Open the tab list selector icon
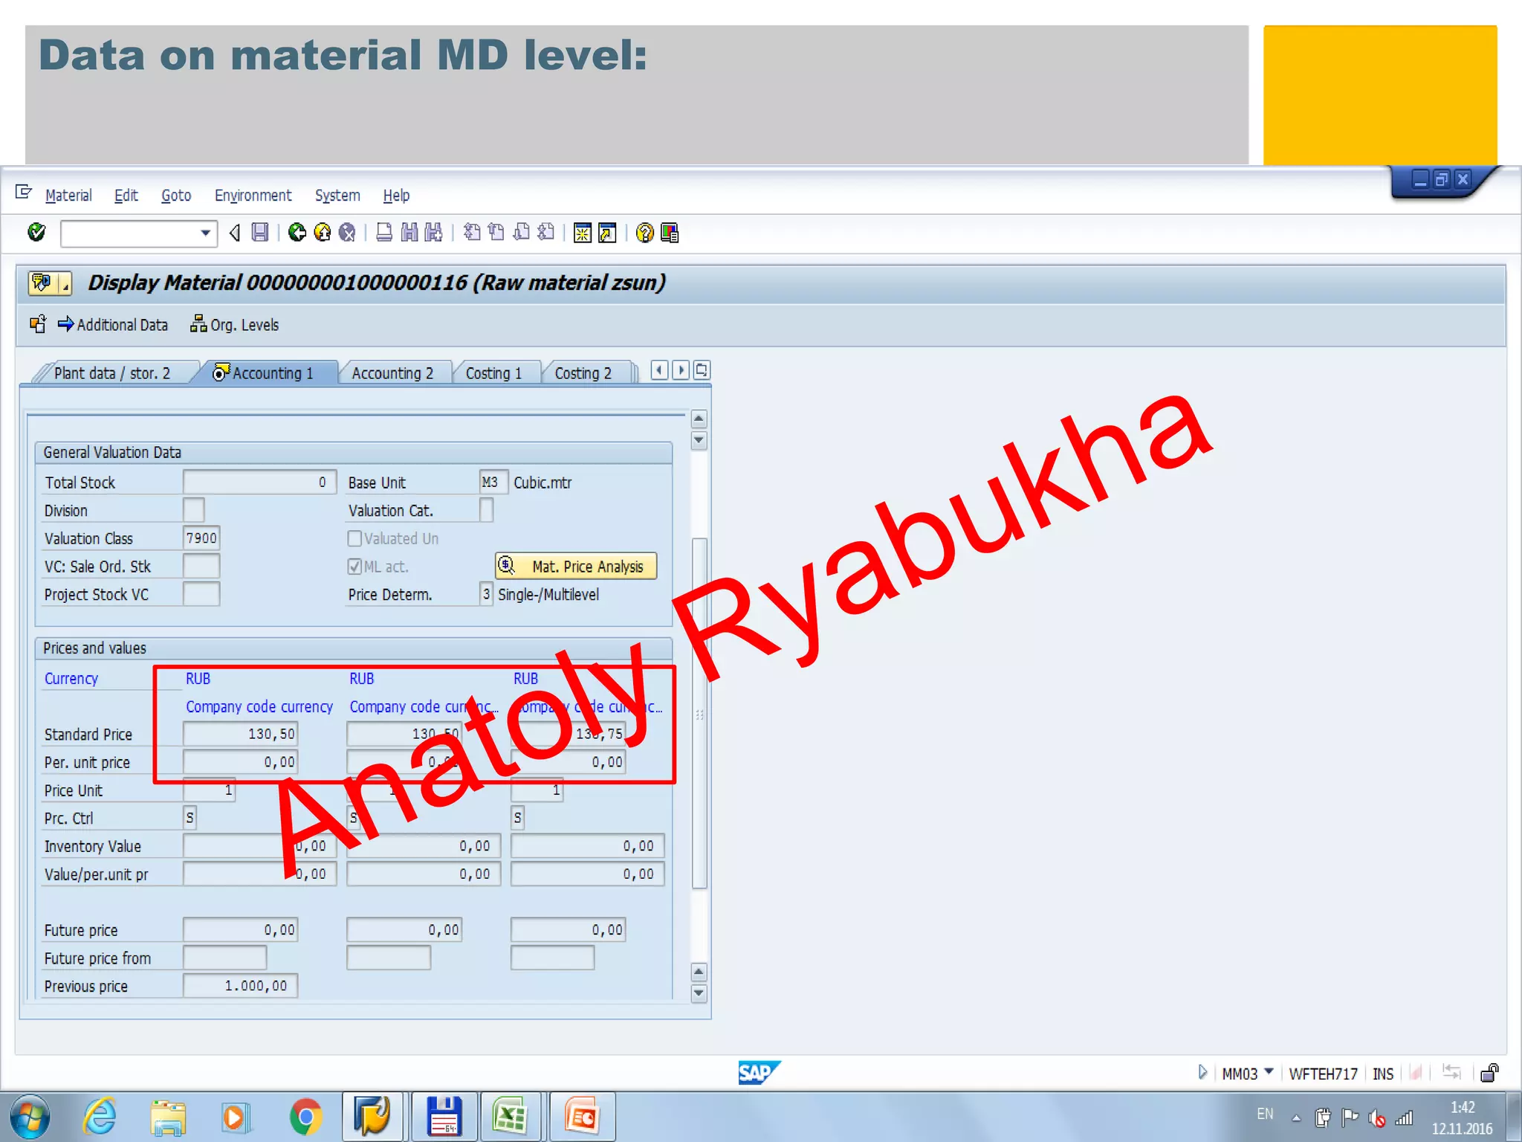Viewport: 1522px width, 1142px height. pos(702,370)
